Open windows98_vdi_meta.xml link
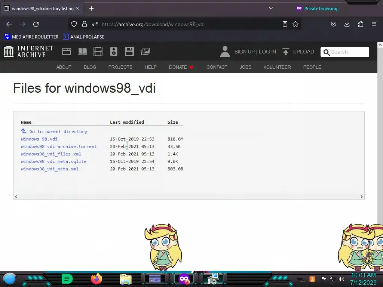The width and height of the screenshot is (383, 287). (50, 169)
